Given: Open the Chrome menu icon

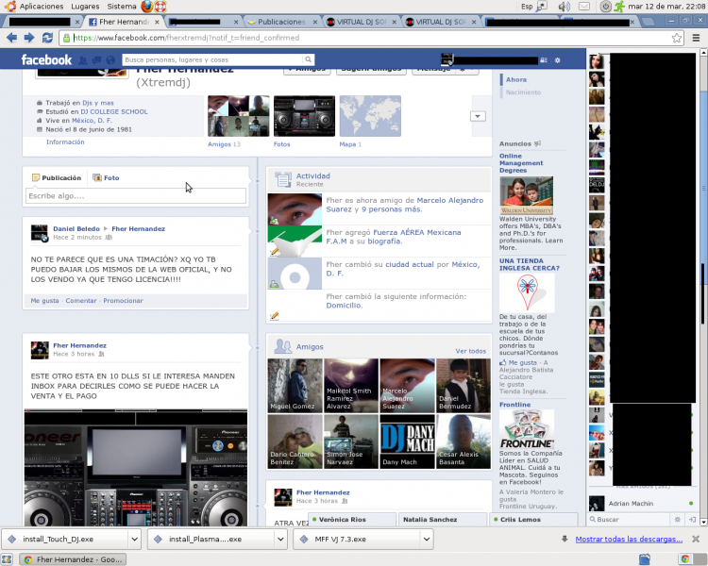Looking at the screenshot, I should pos(696,38).
